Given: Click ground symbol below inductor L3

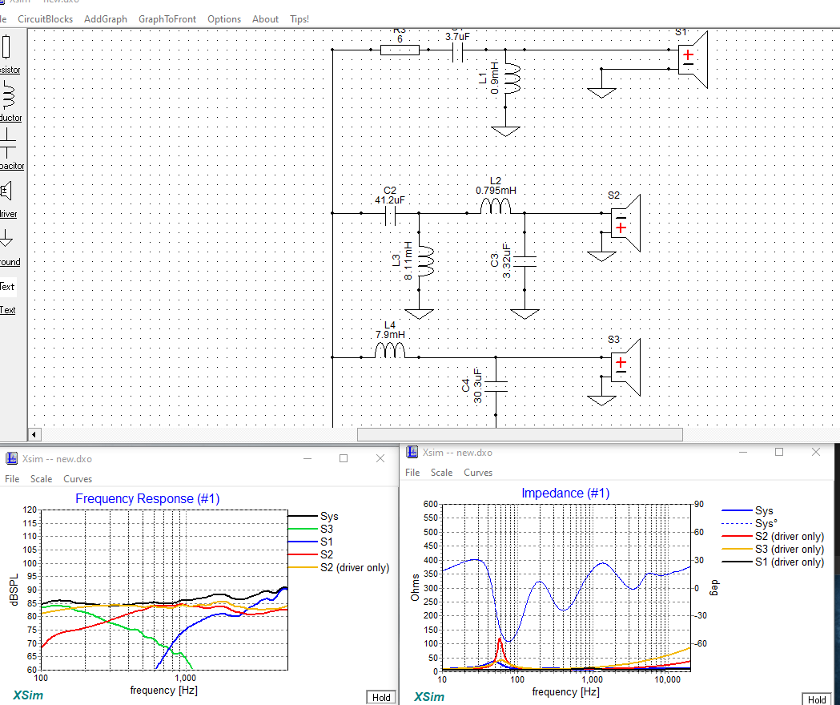Looking at the screenshot, I should (419, 313).
